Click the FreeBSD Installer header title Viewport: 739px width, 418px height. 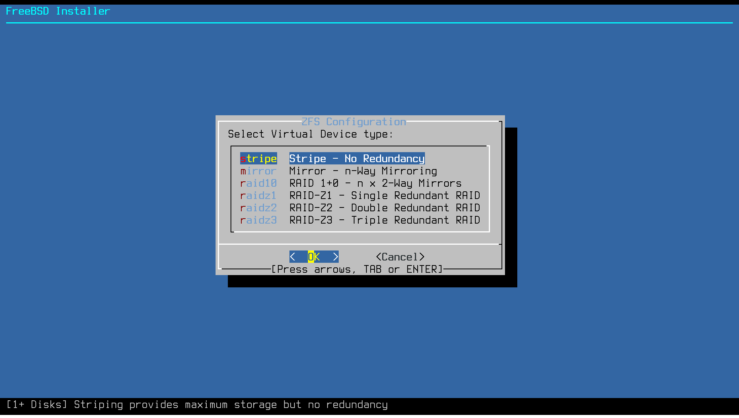pos(58,11)
